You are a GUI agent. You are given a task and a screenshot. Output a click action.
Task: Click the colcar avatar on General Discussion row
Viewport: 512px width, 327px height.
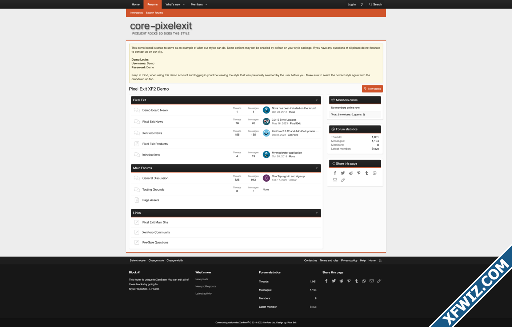point(266,178)
